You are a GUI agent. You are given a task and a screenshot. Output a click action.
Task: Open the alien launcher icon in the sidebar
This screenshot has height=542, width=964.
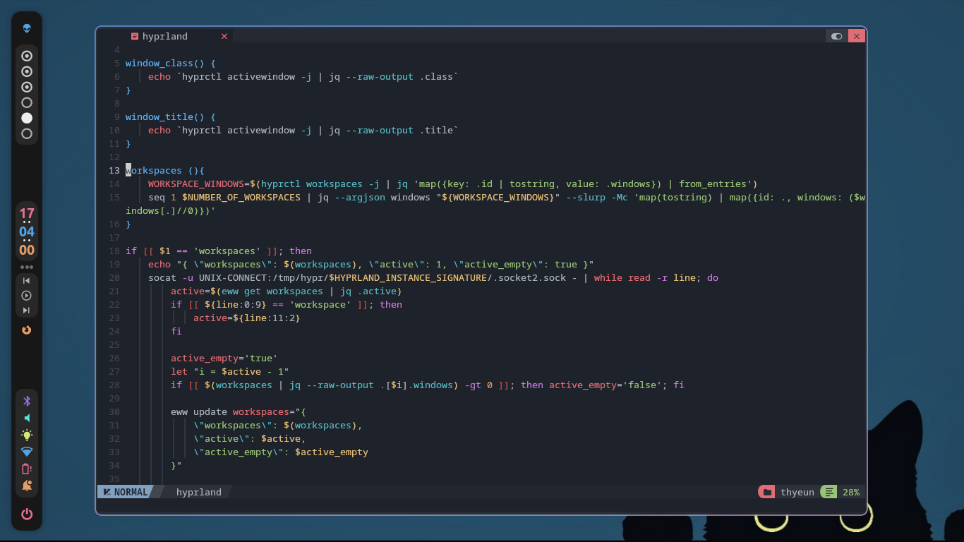[27, 28]
